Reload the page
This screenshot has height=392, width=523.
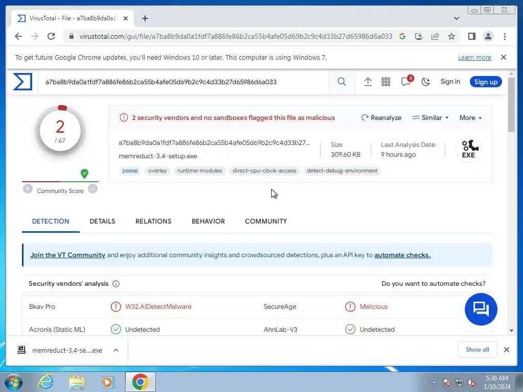tap(51, 36)
